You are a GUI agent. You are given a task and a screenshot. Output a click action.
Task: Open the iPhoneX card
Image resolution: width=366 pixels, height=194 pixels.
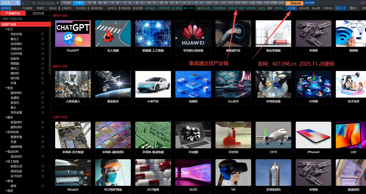pyautogui.click(x=314, y=139)
